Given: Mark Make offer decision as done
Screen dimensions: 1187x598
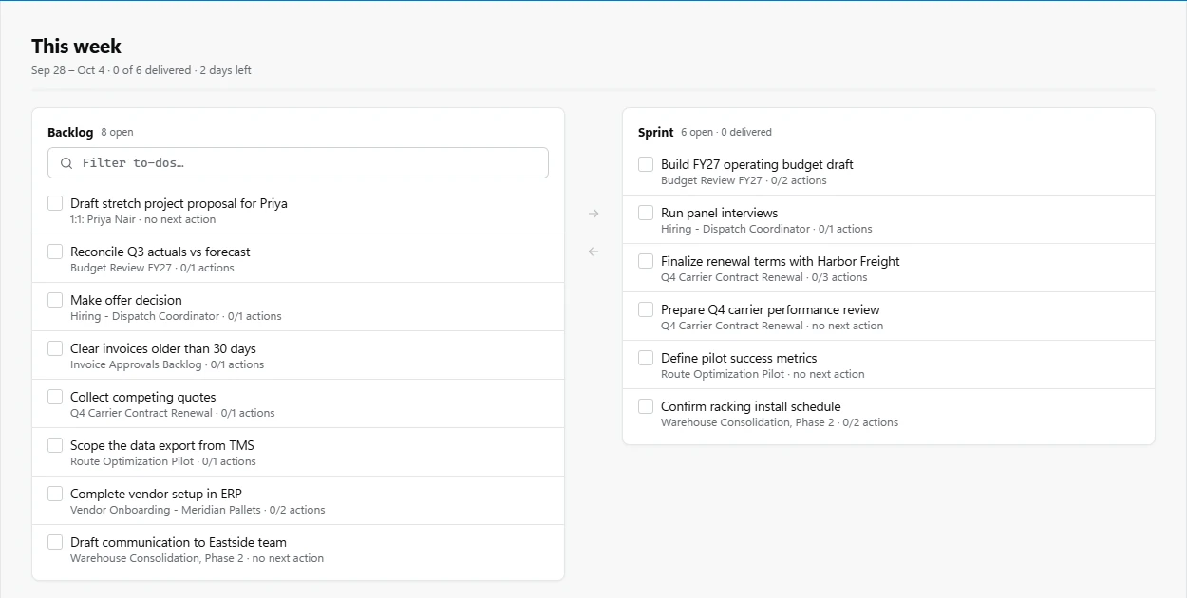Looking at the screenshot, I should 55,300.
